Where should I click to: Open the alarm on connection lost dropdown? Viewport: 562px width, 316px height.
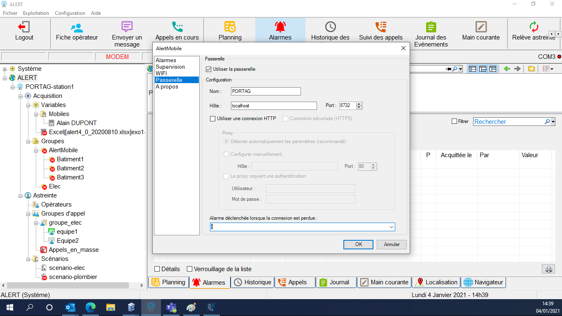coord(391,227)
